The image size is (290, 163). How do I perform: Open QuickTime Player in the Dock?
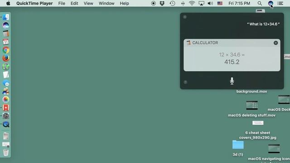tap(6, 124)
